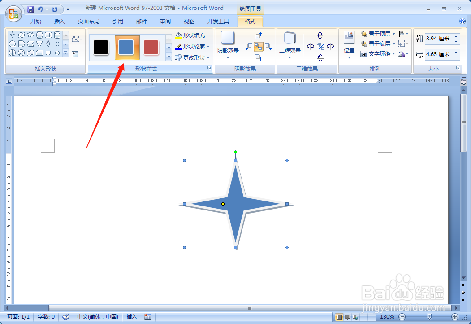Expand the shape styles gallery

[x=169, y=56]
